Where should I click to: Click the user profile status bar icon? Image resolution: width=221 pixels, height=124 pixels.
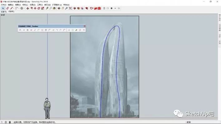10,122
